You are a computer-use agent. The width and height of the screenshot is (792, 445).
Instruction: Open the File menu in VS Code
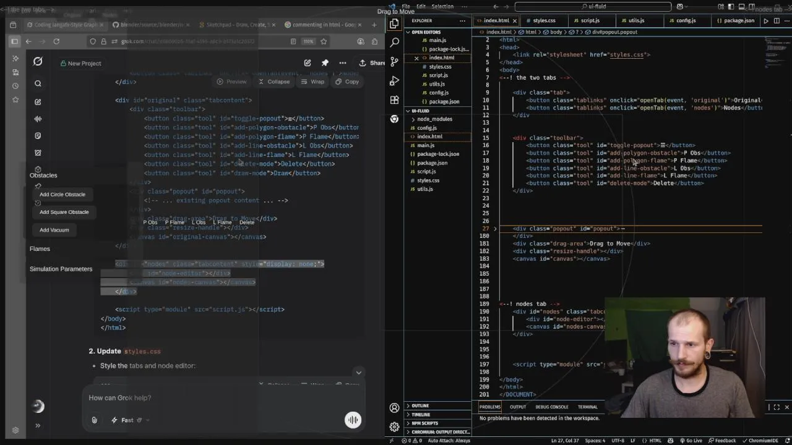pyautogui.click(x=405, y=6)
